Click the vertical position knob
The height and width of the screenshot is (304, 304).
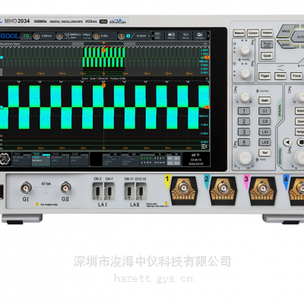coord(244,97)
